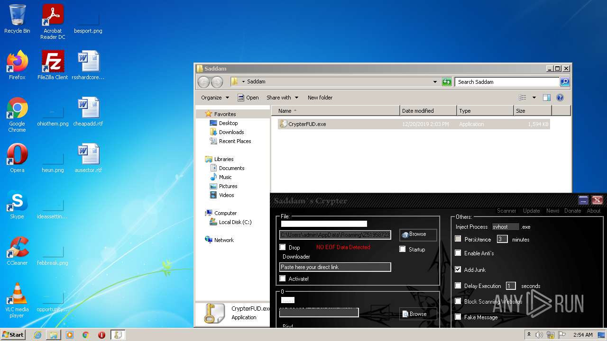This screenshot has width=607, height=341.
Task: Launch CCleaner desktop shortcut
Action: pos(17,251)
